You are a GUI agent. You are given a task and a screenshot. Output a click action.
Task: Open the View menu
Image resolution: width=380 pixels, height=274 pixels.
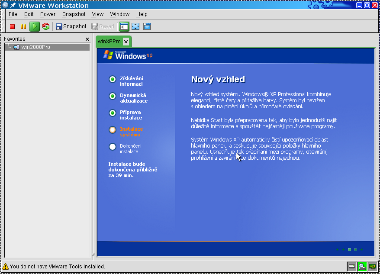tap(97, 14)
